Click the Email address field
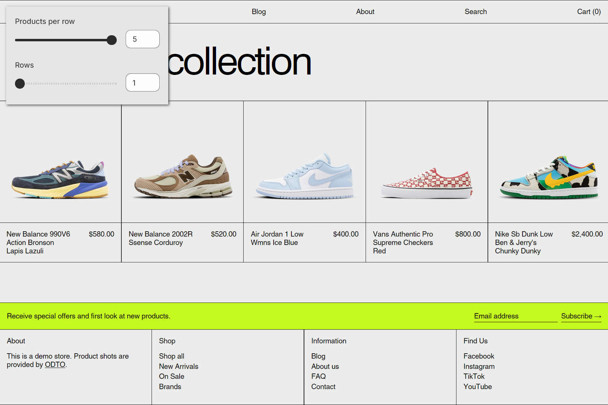This screenshot has width=608, height=405. click(515, 316)
